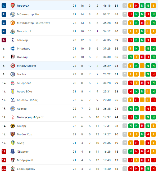Open the Manchester United crest icon
The width and height of the screenshot is (159, 173).
coord(13,23)
